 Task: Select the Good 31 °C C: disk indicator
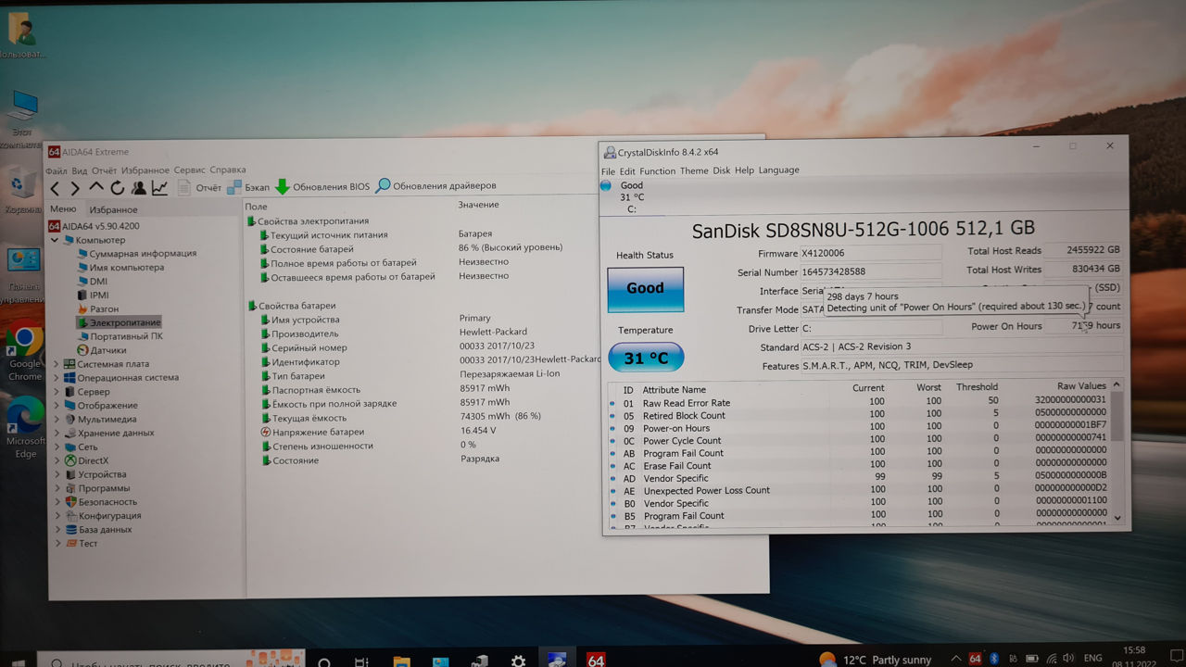(x=630, y=197)
